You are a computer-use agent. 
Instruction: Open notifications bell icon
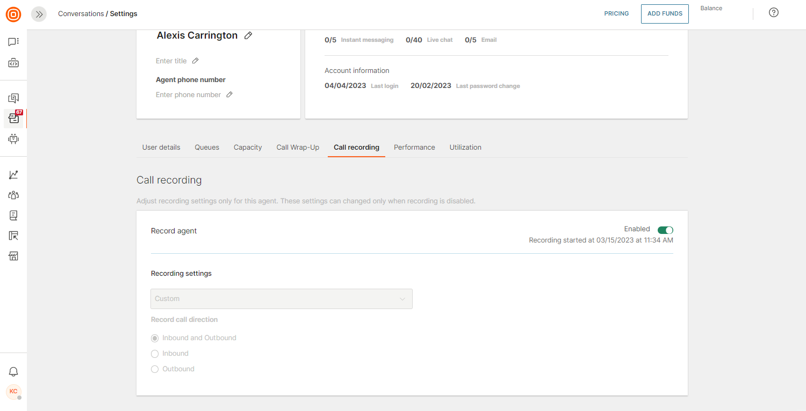[13, 372]
